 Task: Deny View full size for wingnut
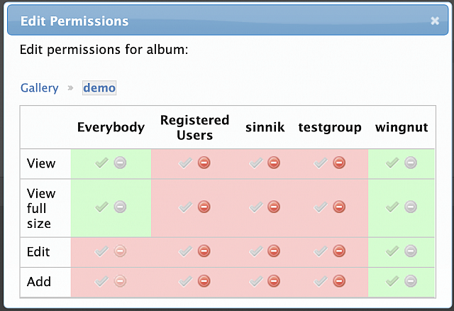[411, 207]
